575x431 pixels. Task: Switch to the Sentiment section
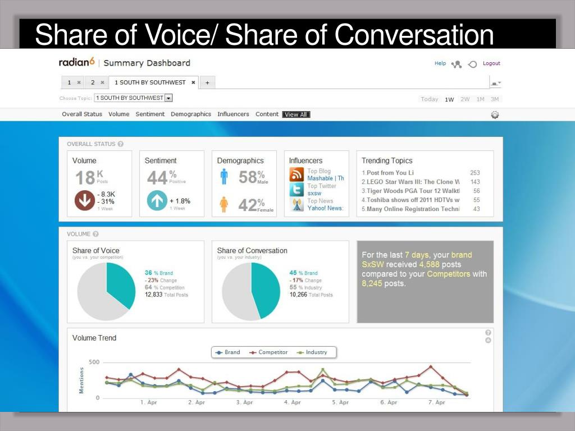point(150,114)
